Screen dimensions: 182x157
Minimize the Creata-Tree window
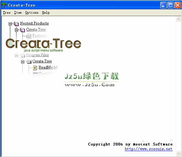[163, 5]
